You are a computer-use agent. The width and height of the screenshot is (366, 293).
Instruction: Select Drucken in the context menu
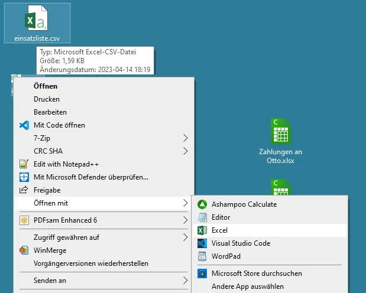tap(104, 99)
